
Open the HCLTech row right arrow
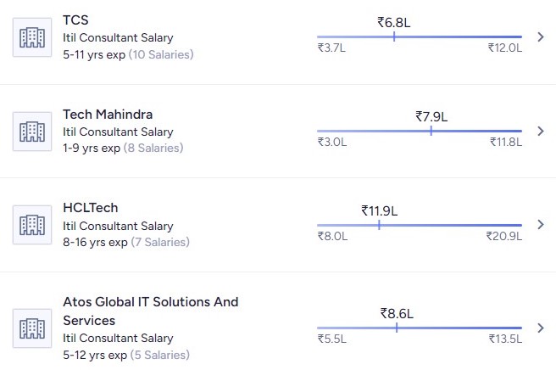(x=542, y=225)
